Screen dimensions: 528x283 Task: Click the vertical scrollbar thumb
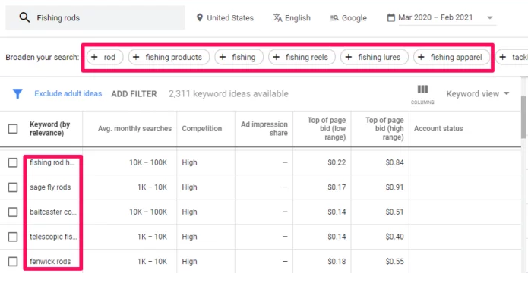tap(523, 117)
